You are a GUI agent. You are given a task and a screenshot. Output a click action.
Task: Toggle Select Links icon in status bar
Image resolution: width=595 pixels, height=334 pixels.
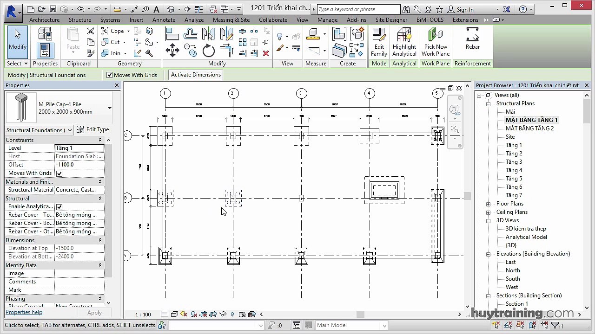pyautogui.click(x=496, y=325)
